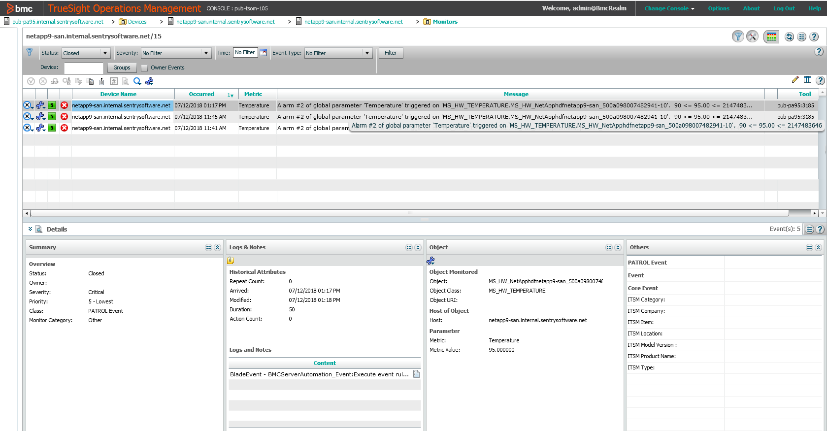This screenshot has height=431, width=827.
Task: Click the Filter button
Action: 391,53
